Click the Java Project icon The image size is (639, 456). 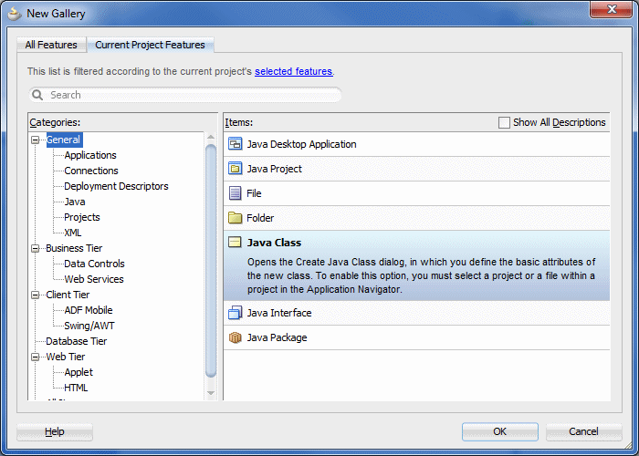(x=235, y=169)
